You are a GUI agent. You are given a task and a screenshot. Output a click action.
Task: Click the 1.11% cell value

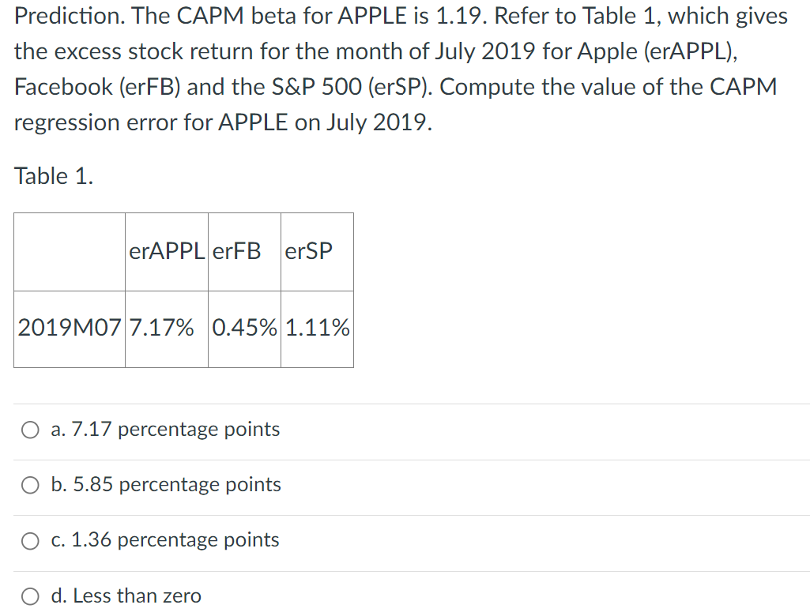[x=316, y=329]
